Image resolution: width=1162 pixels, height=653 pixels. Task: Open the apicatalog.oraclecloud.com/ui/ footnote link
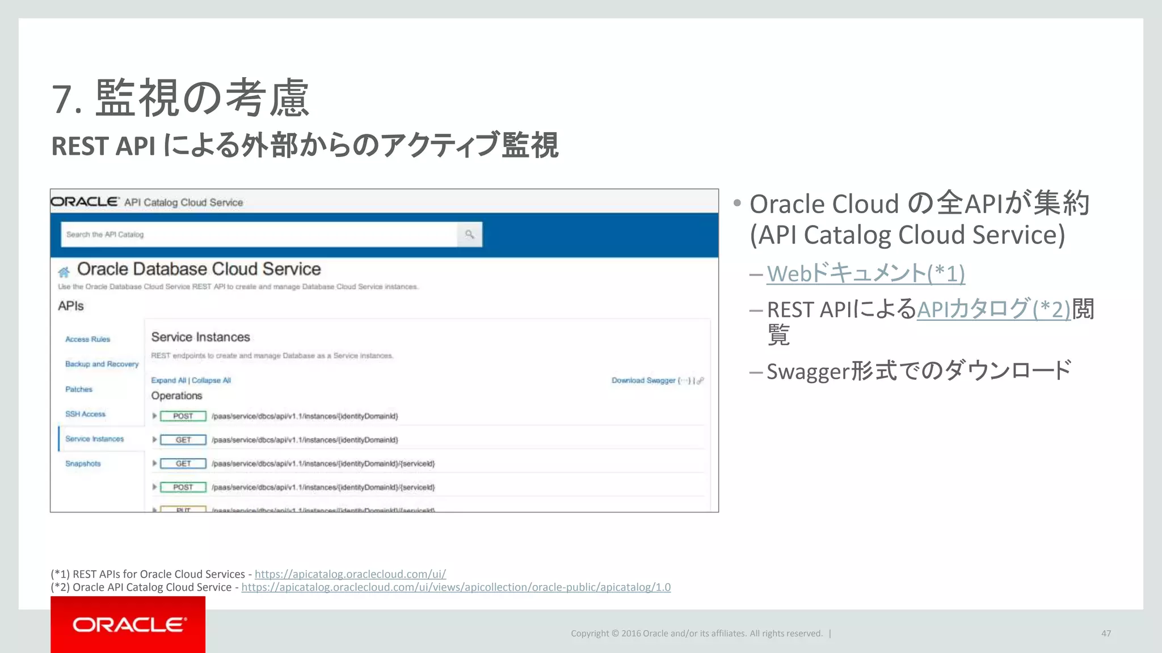tap(350, 574)
